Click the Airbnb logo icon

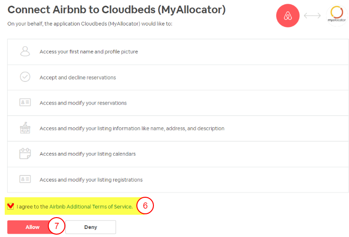tap(288, 16)
